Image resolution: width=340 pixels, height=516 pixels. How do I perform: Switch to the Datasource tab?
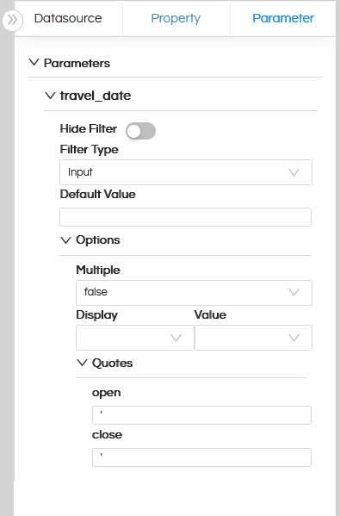click(x=68, y=18)
